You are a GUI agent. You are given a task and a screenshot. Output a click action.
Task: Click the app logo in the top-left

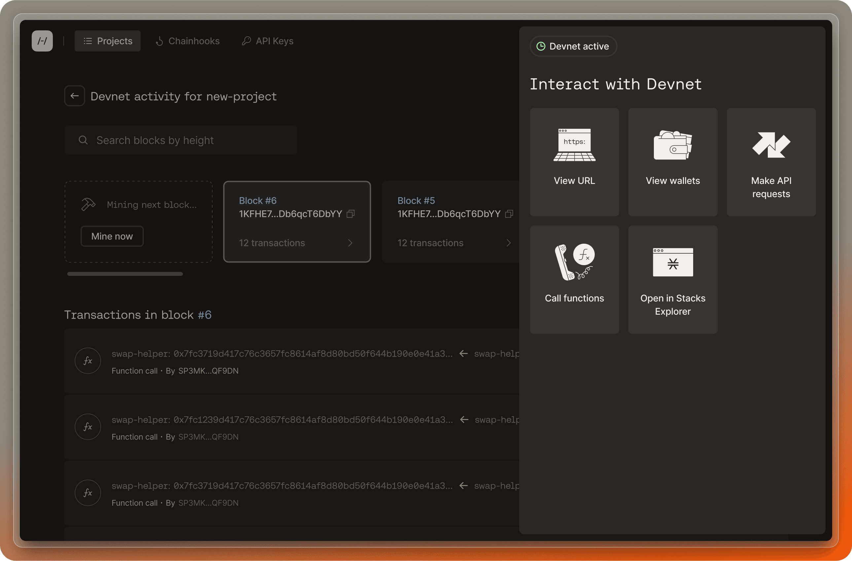(x=42, y=41)
